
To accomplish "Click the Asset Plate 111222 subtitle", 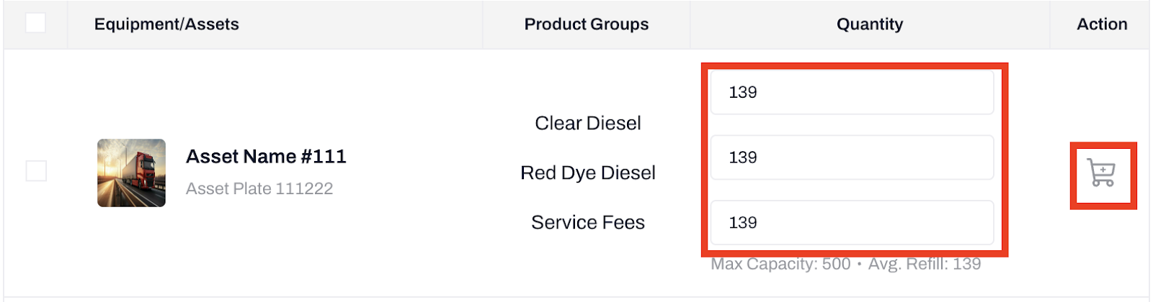I will point(259,188).
